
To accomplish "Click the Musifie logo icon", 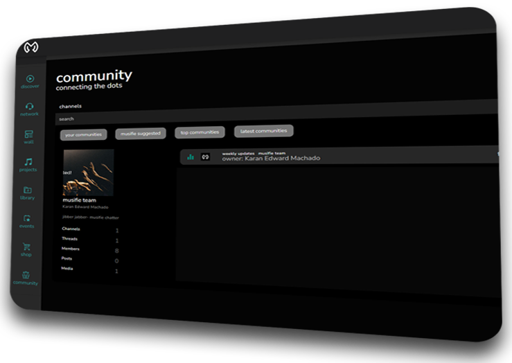I will [x=30, y=48].
